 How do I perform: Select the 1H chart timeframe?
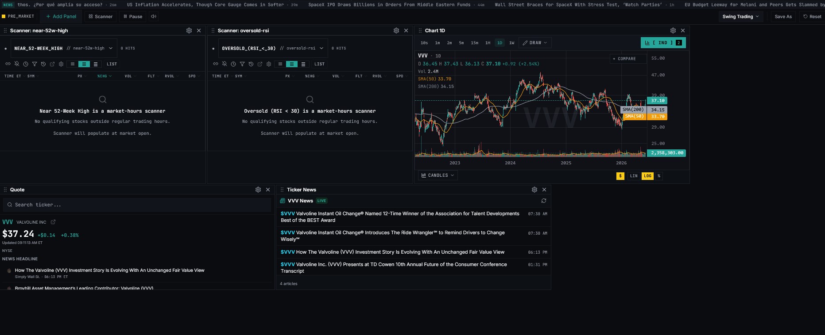[488, 43]
